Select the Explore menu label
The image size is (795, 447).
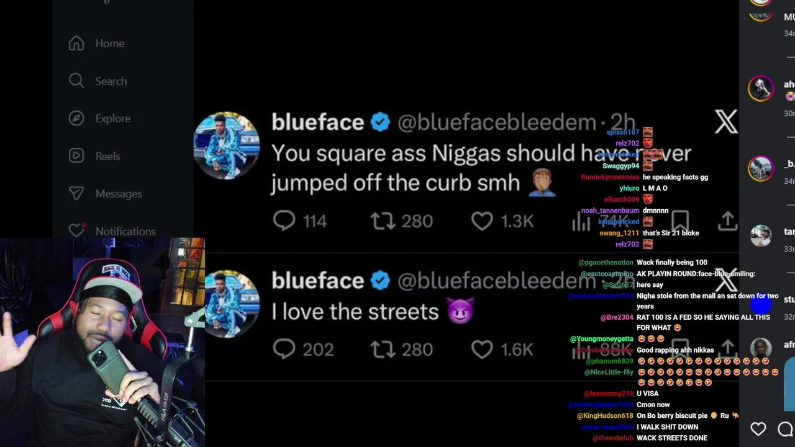[113, 119]
